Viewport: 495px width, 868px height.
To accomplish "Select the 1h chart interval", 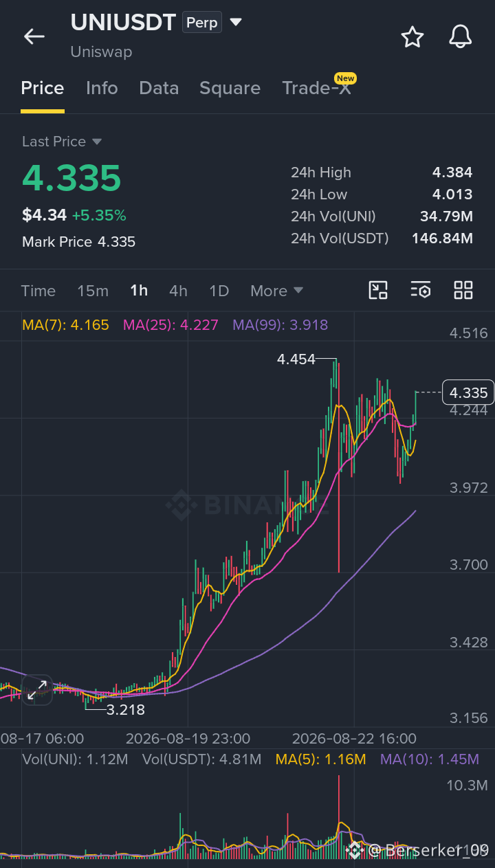I will point(139,291).
